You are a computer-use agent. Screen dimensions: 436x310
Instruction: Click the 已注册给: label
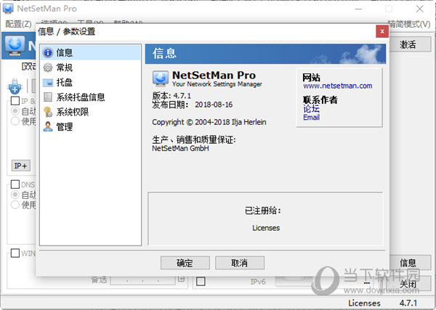coord(263,211)
